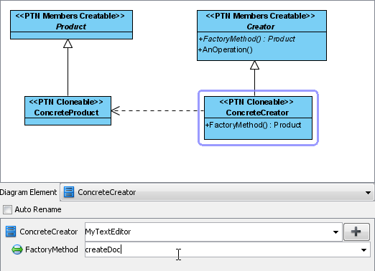Click the Diagram Element label
The image size is (375, 271).
(28, 192)
